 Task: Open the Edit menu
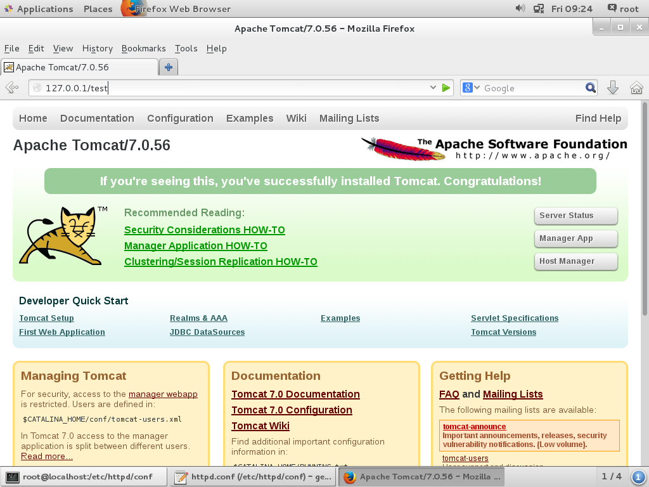(36, 48)
